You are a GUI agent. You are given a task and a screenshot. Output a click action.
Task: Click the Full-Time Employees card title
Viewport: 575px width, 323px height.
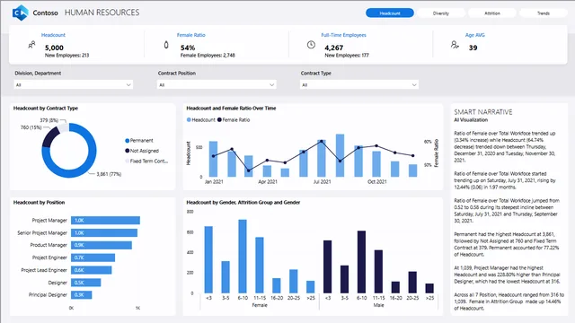click(343, 35)
